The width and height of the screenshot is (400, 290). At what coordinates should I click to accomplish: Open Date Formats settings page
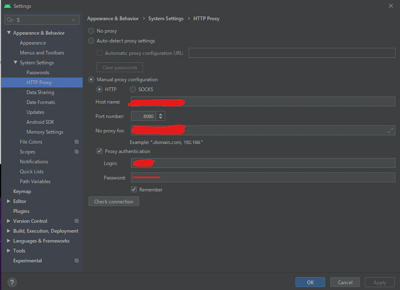click(40, 102)
